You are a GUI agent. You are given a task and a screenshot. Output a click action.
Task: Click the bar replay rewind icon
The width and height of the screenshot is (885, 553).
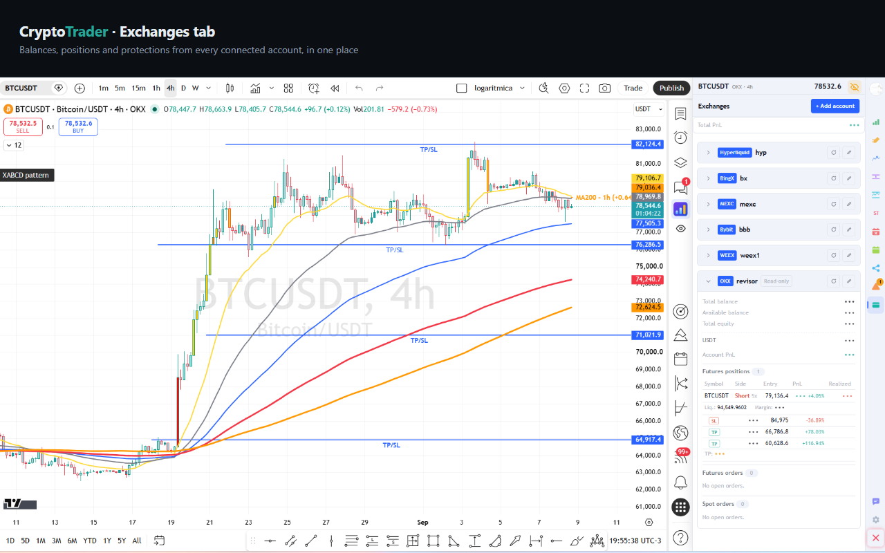[x=335, y=88]
